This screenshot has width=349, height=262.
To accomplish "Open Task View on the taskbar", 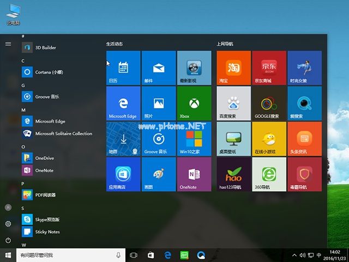I will (134, 255).
